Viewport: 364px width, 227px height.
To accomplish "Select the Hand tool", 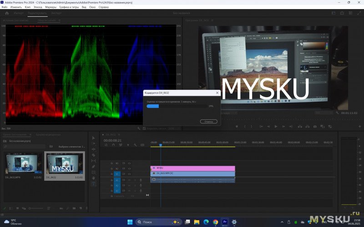I will [94, 178].
